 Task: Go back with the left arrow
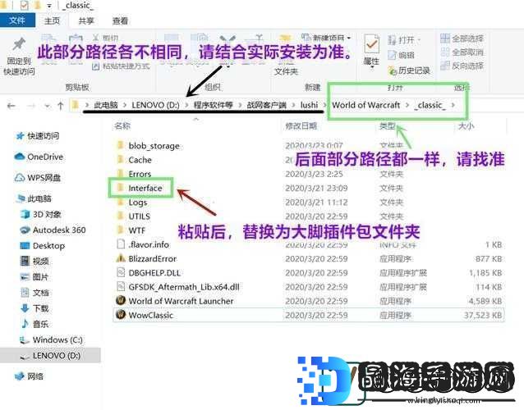click(x=11, y=106)
